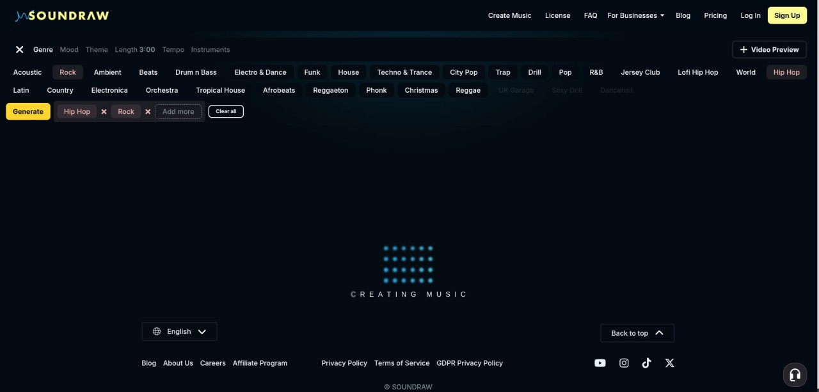Click Back to top button
This screenshot has width=819, height=392.
coord(637,333)
